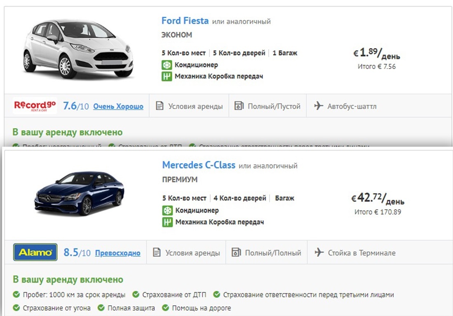
Task: Toggle the checkmark next to Помощь на дороге
Action: [x=166, y=307]
